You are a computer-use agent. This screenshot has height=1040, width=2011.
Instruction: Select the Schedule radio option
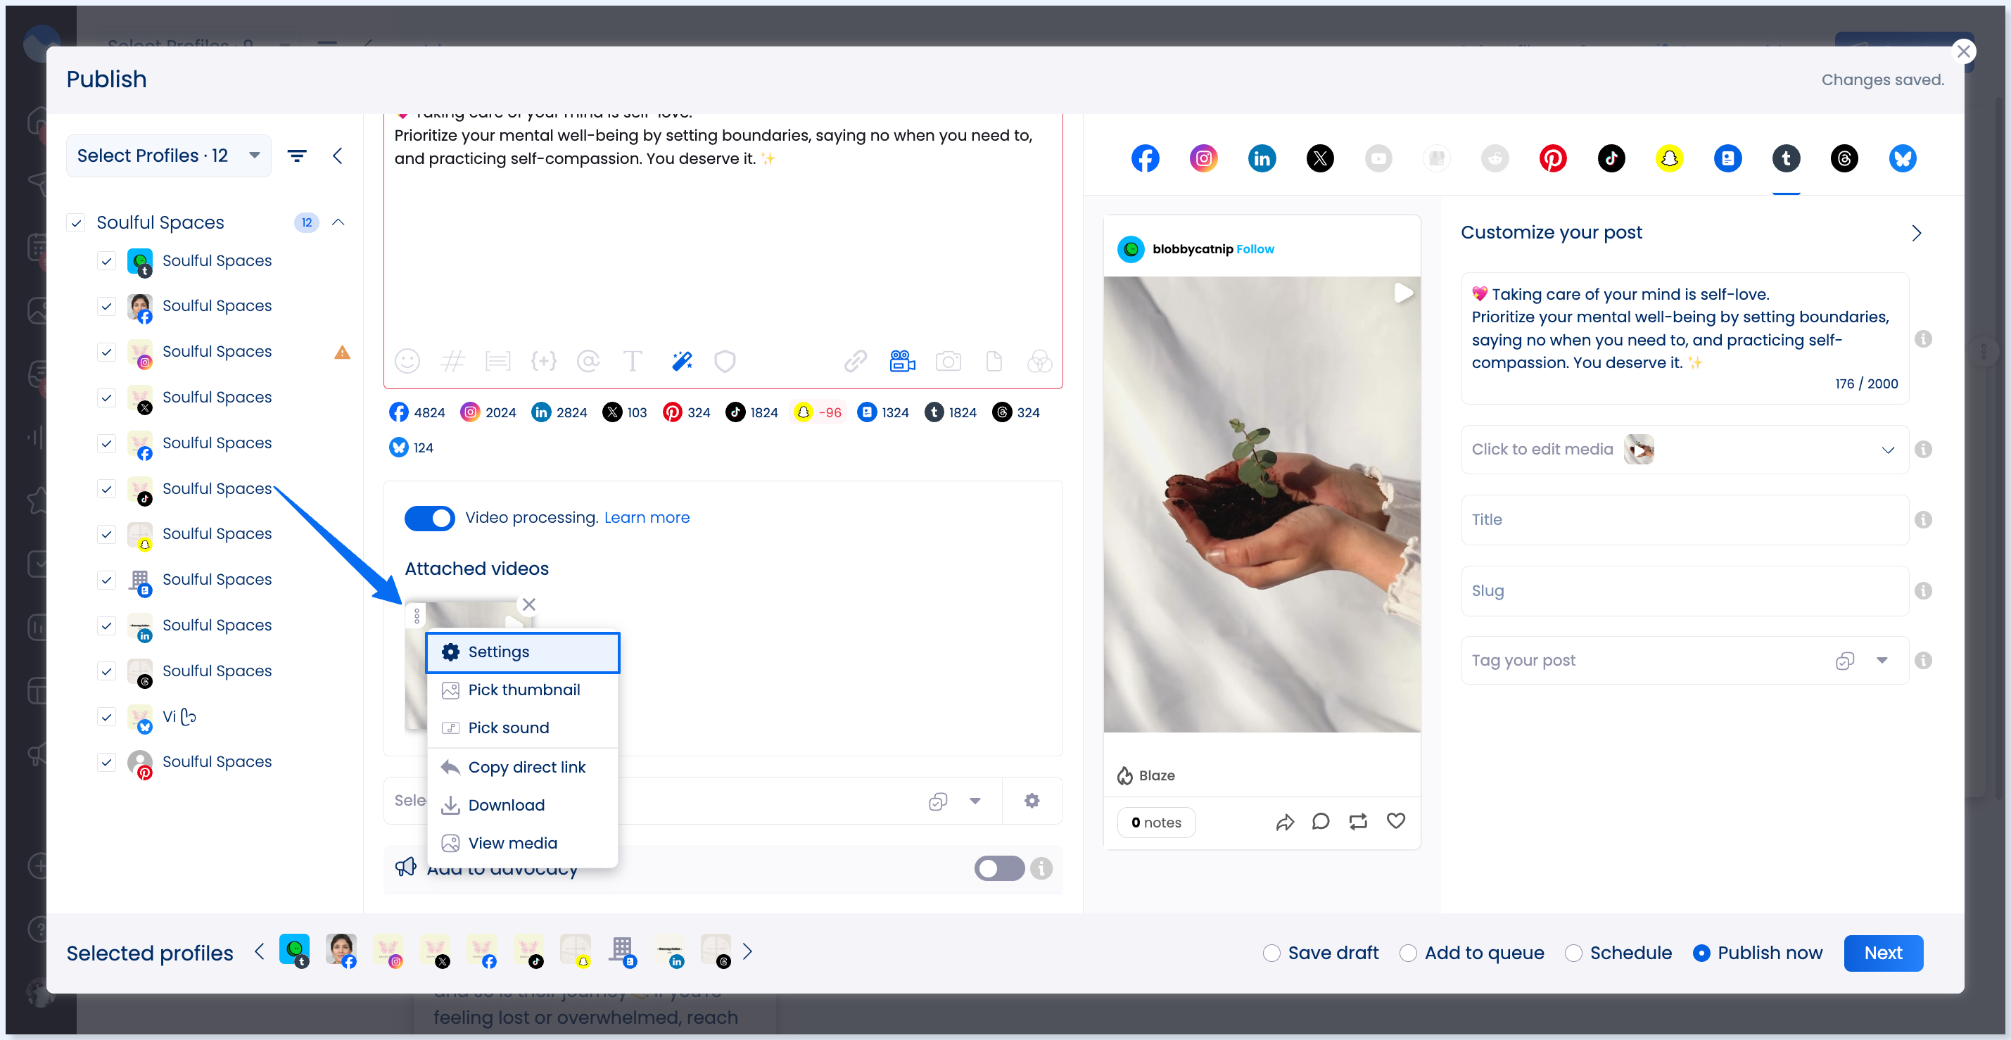[1573, 953]
